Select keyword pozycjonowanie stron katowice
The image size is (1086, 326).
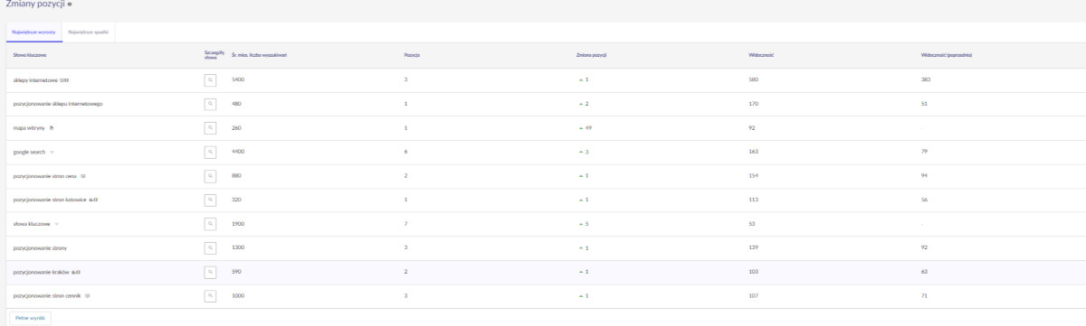50,200
